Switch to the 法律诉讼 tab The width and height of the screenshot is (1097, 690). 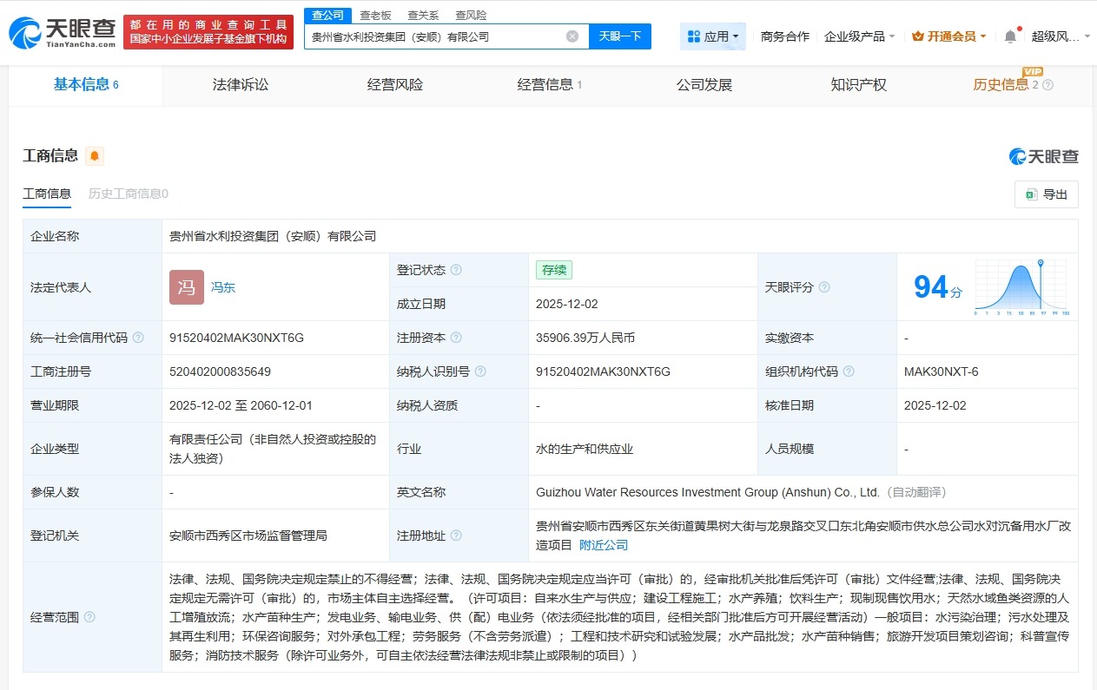coord(240,85)
